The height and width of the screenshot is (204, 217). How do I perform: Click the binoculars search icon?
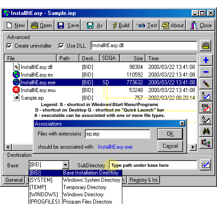[x=206, y=131]
